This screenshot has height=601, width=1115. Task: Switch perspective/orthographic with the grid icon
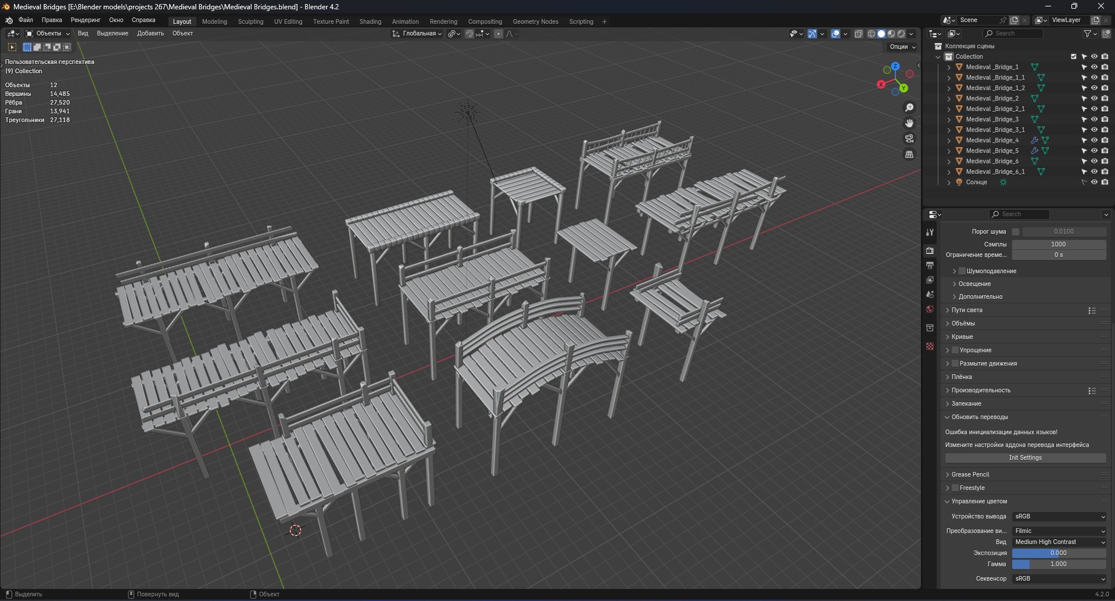click(909, 155)
